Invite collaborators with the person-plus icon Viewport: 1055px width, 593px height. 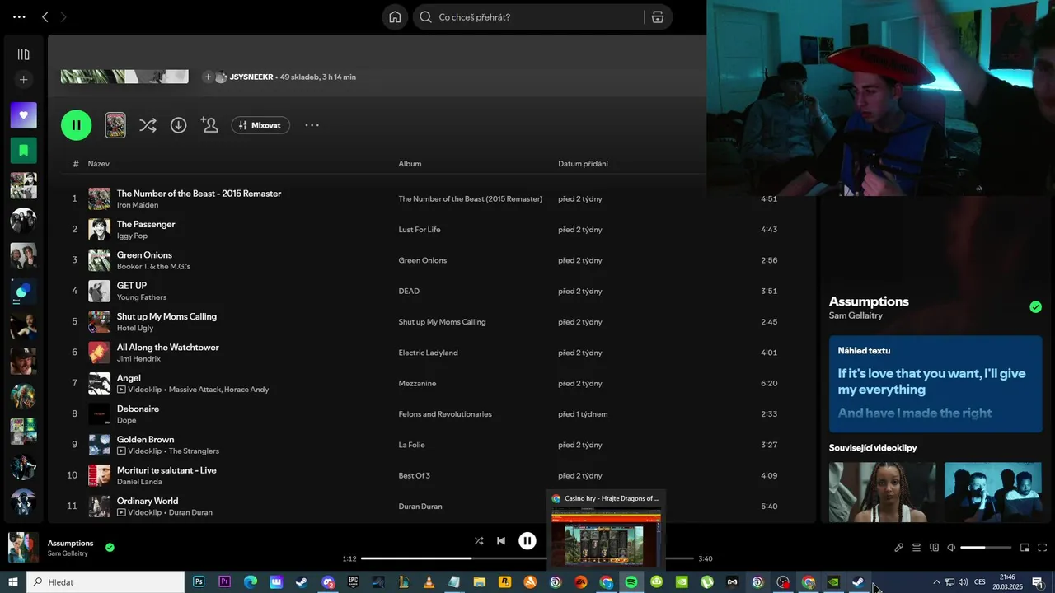point(209,125)
